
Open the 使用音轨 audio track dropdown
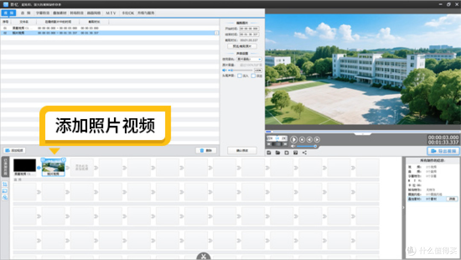(249, 59)
